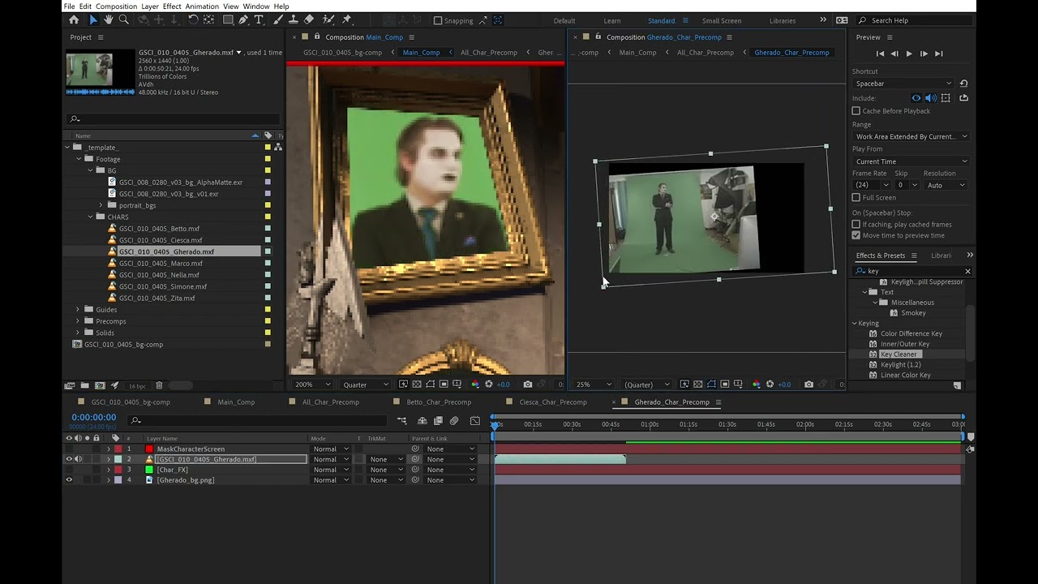1038x584 pixels.
Task: Click the trash icon in Project panel
Action: tap(159, 385)
